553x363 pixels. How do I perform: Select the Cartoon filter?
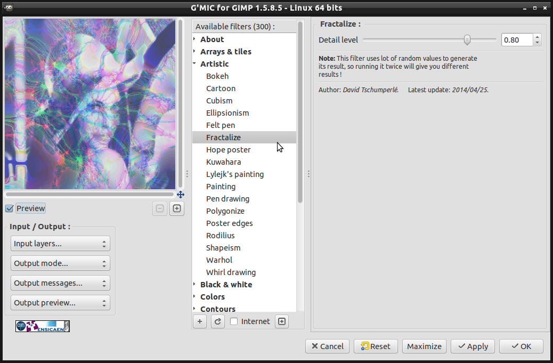221,88
